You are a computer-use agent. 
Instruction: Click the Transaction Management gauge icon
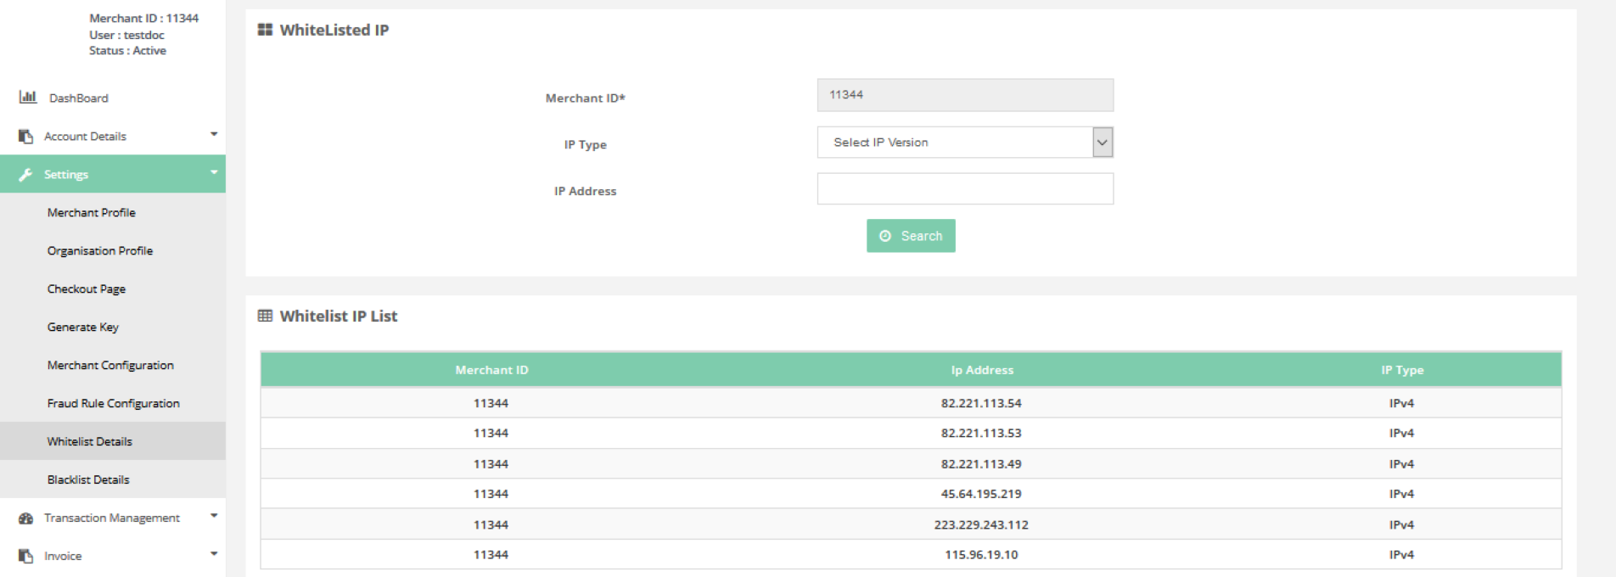26,518
